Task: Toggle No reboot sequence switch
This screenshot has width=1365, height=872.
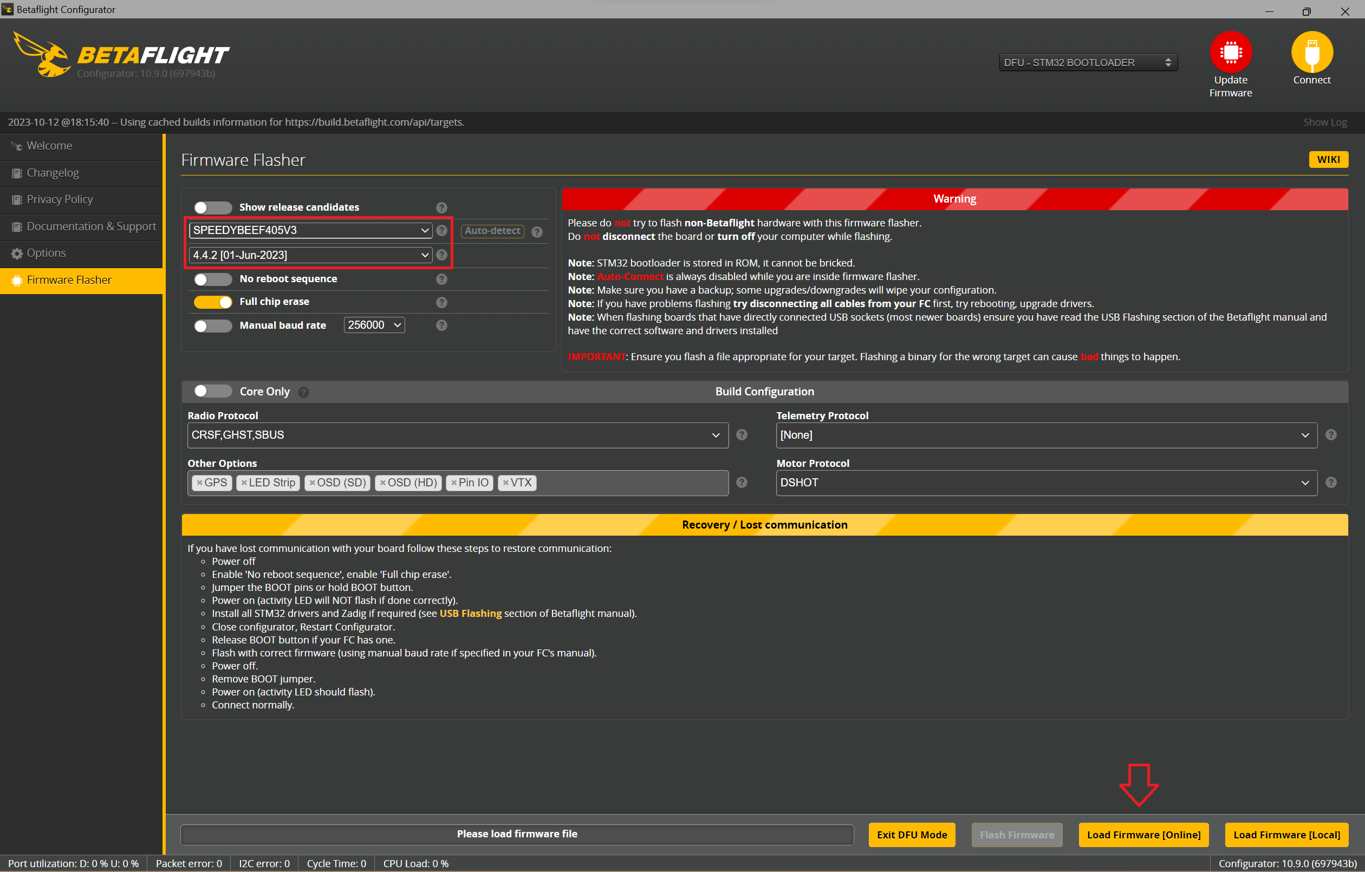Action: coord(212,279)
